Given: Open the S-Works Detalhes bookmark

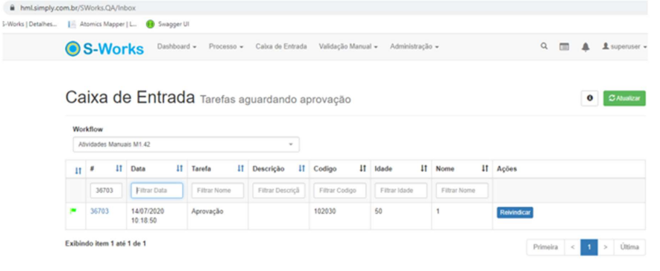Looking at the screenshot, I should (30, 25).
